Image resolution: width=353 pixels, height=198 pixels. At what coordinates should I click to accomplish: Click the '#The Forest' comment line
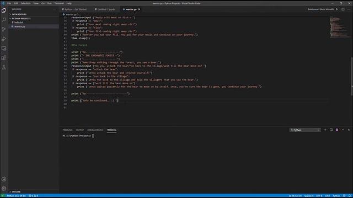pyautogui.click(x=79, y=45)
